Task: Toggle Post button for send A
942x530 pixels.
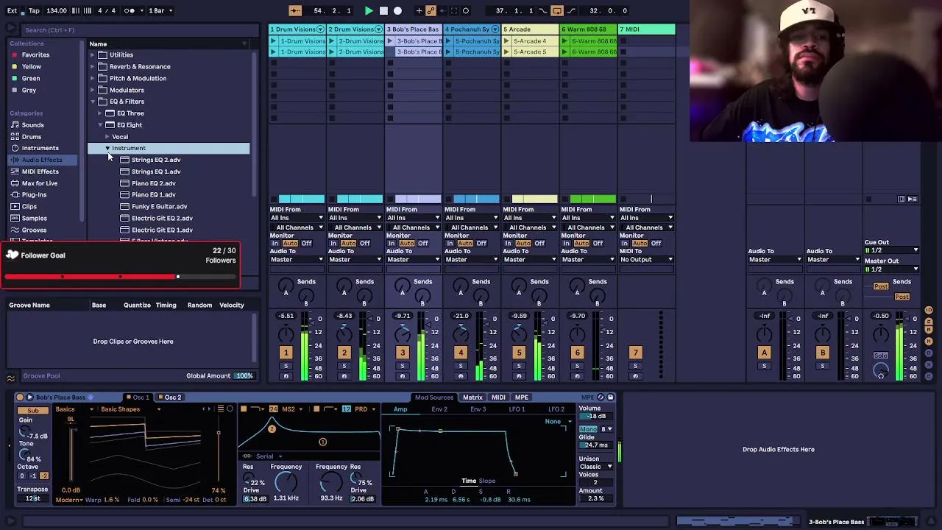Action: pos(881,286)
